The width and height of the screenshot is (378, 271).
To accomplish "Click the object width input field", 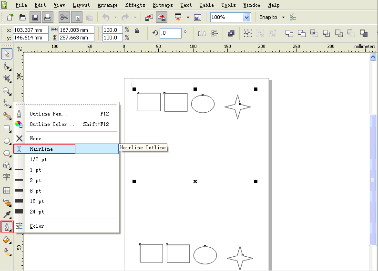I will [x=76, y=30].
